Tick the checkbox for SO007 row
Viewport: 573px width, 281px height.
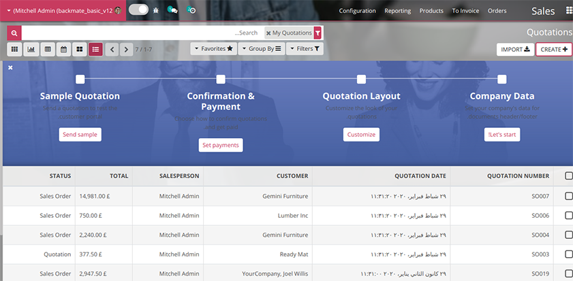tap(568, 196)
